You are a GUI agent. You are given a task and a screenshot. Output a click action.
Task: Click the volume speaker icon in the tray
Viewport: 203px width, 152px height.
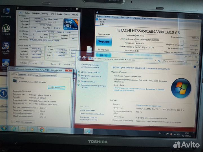[178, 134]
